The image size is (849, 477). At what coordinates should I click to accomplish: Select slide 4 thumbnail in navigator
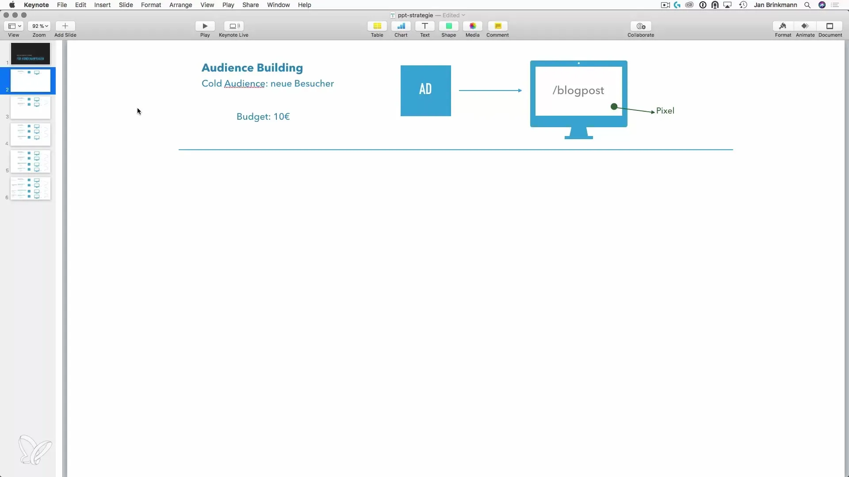[31, 134]
